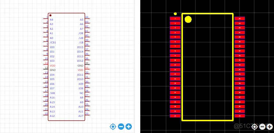274x133 pixels.
Task: Select the A0 pin label
Action: coord(51,38)
